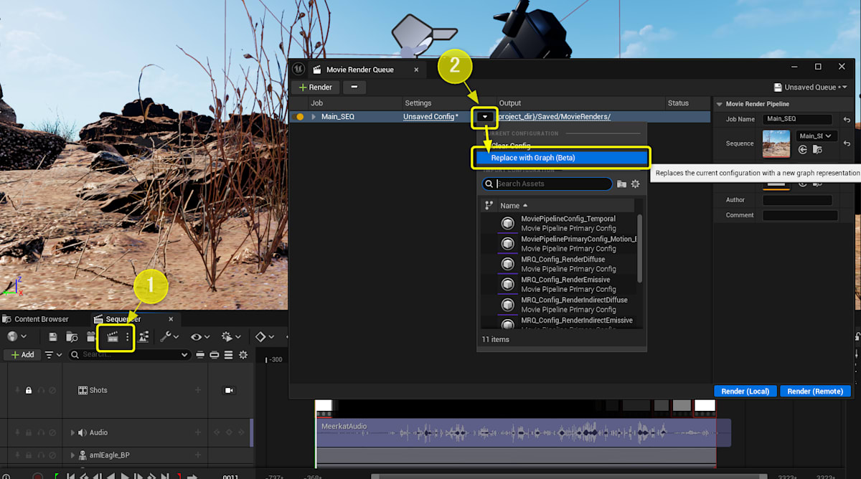Toggle lock on the Audio track
This screenshot has width=861, height=479.
point(29,432)
